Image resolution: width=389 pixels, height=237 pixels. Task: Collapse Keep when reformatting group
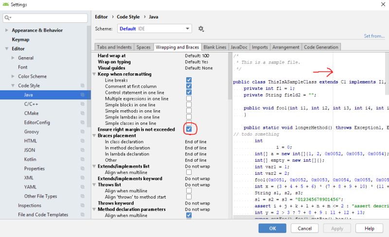(94, 74)
